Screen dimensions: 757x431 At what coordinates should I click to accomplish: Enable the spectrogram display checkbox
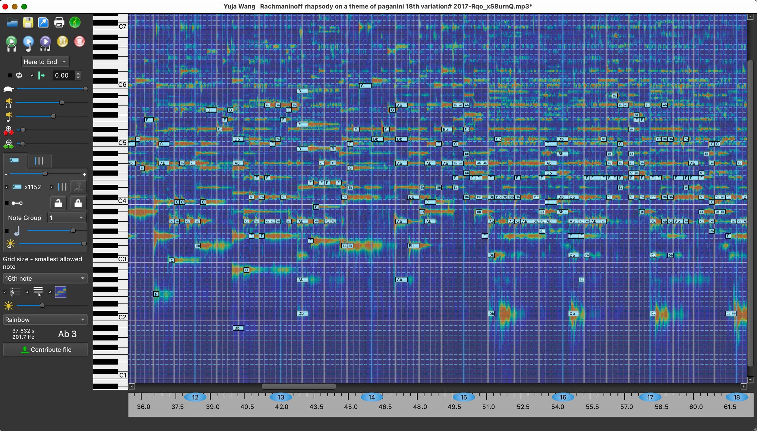50,292
